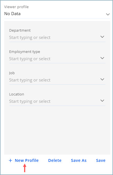Focus the Job text input field
The height and width of the screenshot is (175, 113).
tap(54, 80)
